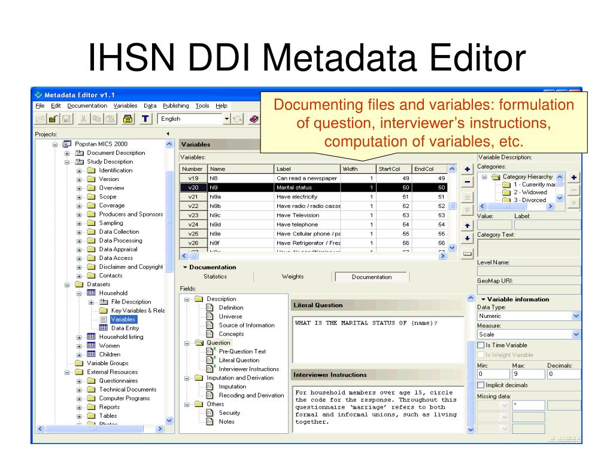
Task: Click the paste clipboard toolbar icon
Action: coord(111,119)
